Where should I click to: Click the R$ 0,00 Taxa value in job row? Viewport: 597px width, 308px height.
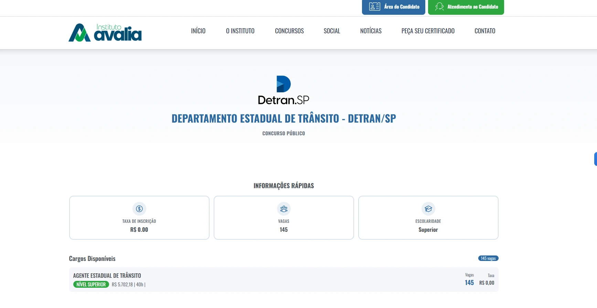point(487,283)
